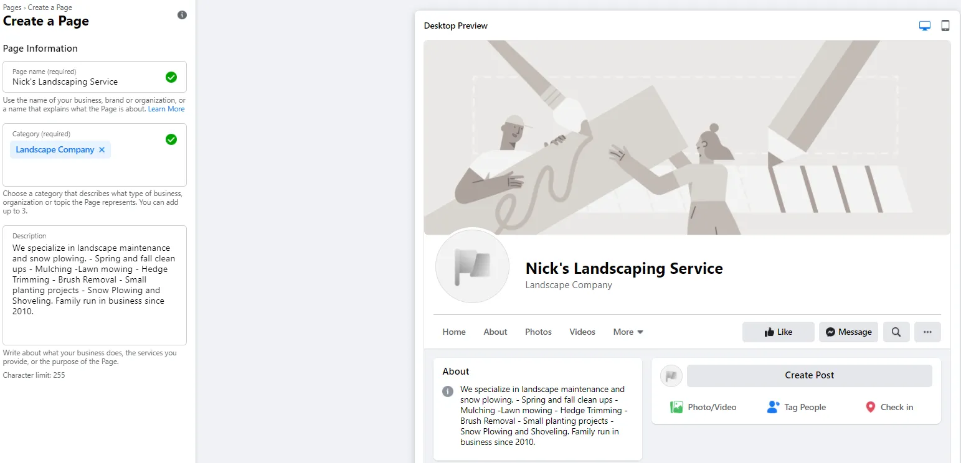Open the Home tab in preview

click(x=454, y=332)
